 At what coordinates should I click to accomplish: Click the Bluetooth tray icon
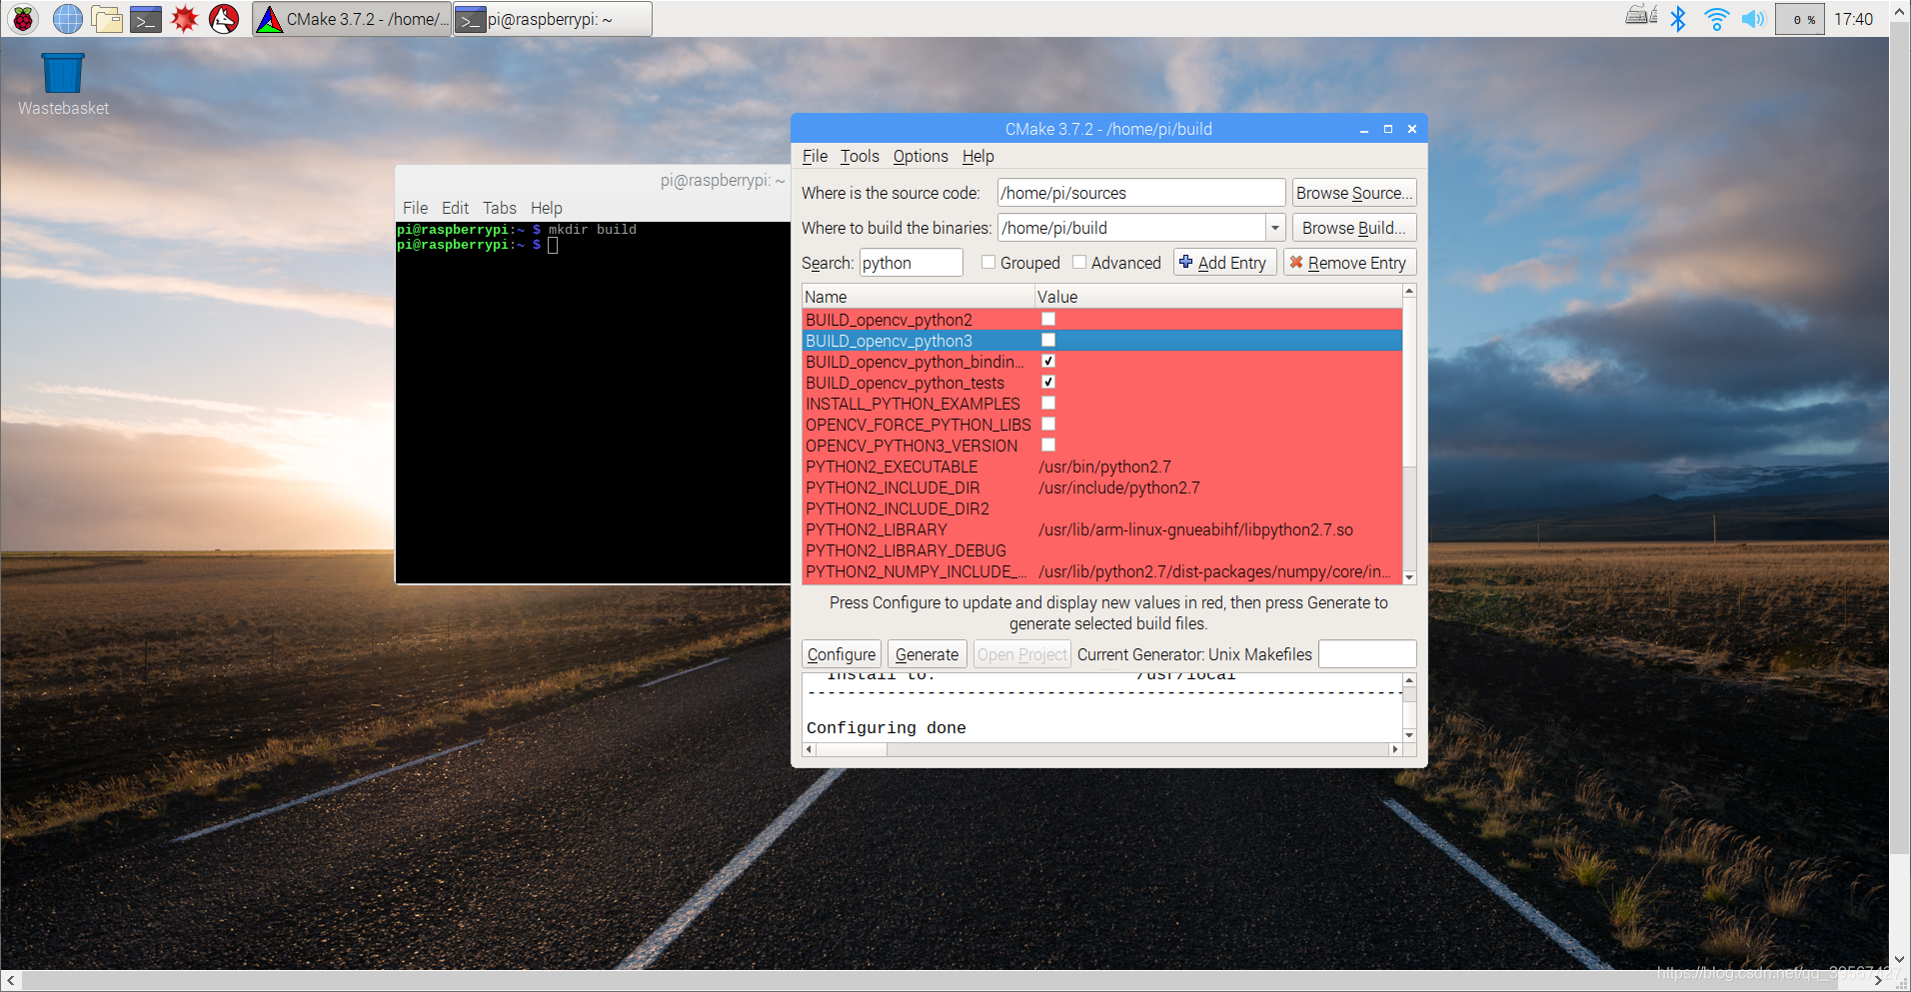1678,19
